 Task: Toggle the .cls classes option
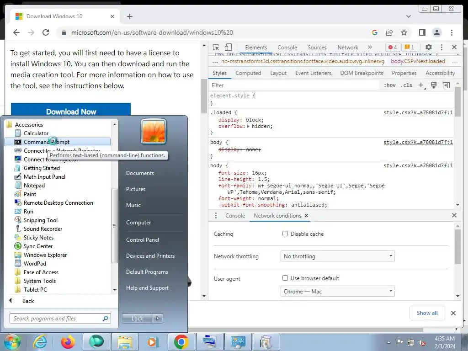point(406,85)
